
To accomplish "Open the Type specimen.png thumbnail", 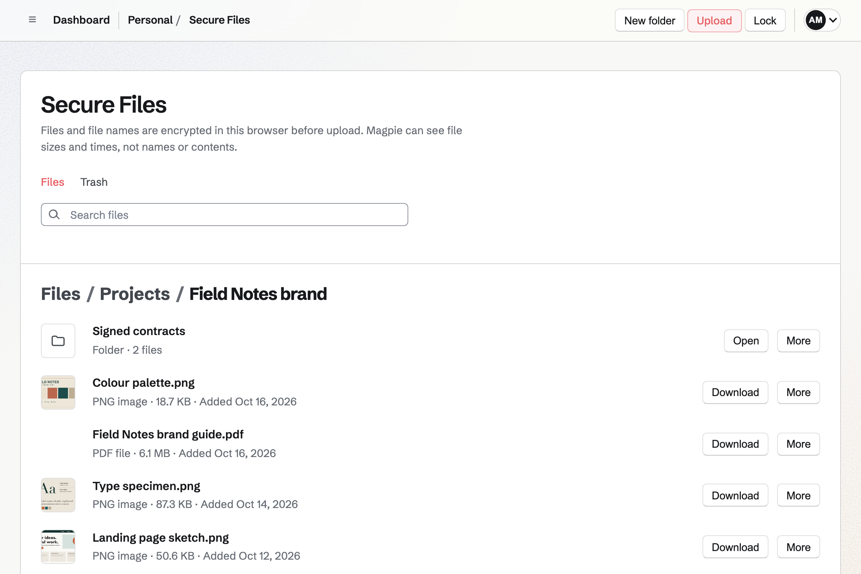I will (58, 495).
